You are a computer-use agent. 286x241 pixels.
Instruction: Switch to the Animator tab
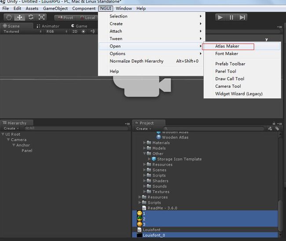tap(48, 26)
